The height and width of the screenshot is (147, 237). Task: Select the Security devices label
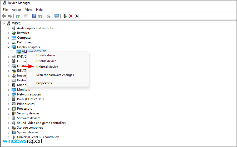click(x=28, y=113)
